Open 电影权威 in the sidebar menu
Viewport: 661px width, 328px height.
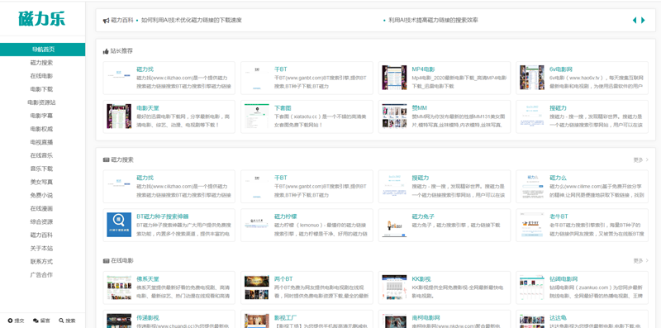[41, 129]
